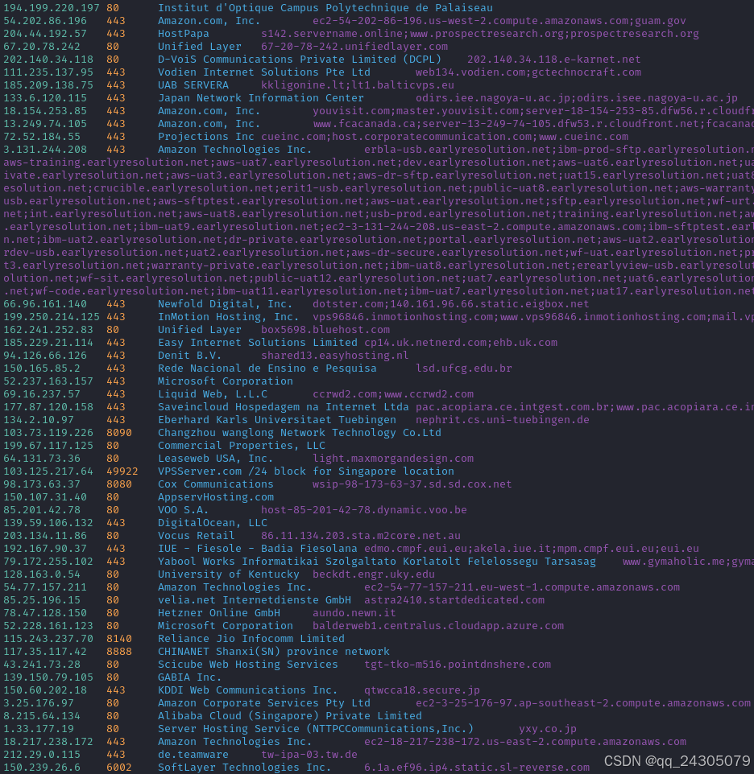Click Cox Communications organization name
The width and height of the screenshot is (754, 774).
(x=215, y=484)
